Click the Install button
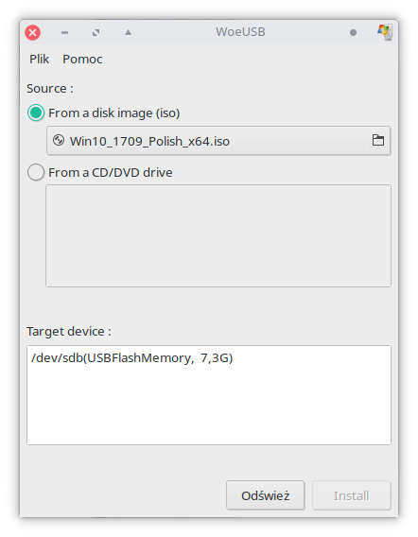 352,495
